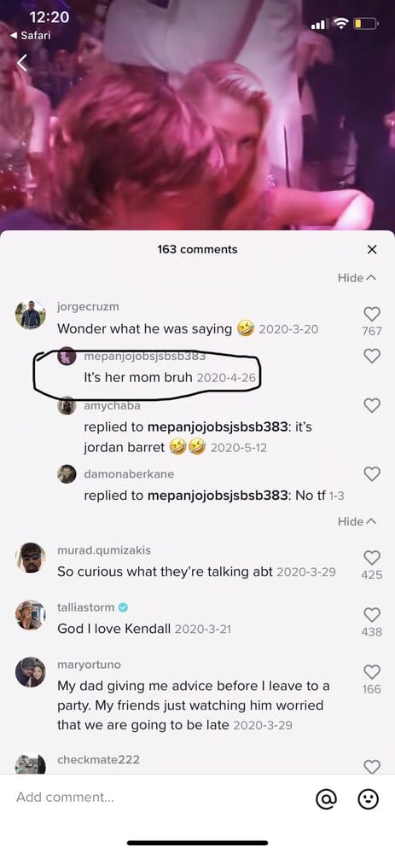Open jorgecruzm's profile picture
Screen dimensions: 395x853
[31, 315]
